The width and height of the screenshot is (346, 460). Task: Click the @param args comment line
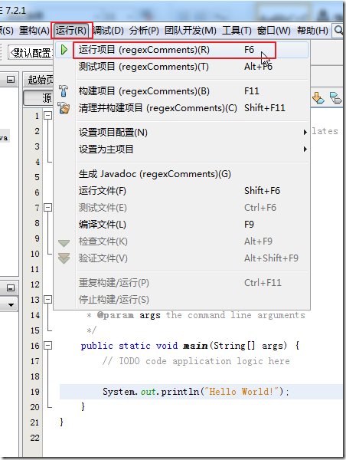(196, 315)
